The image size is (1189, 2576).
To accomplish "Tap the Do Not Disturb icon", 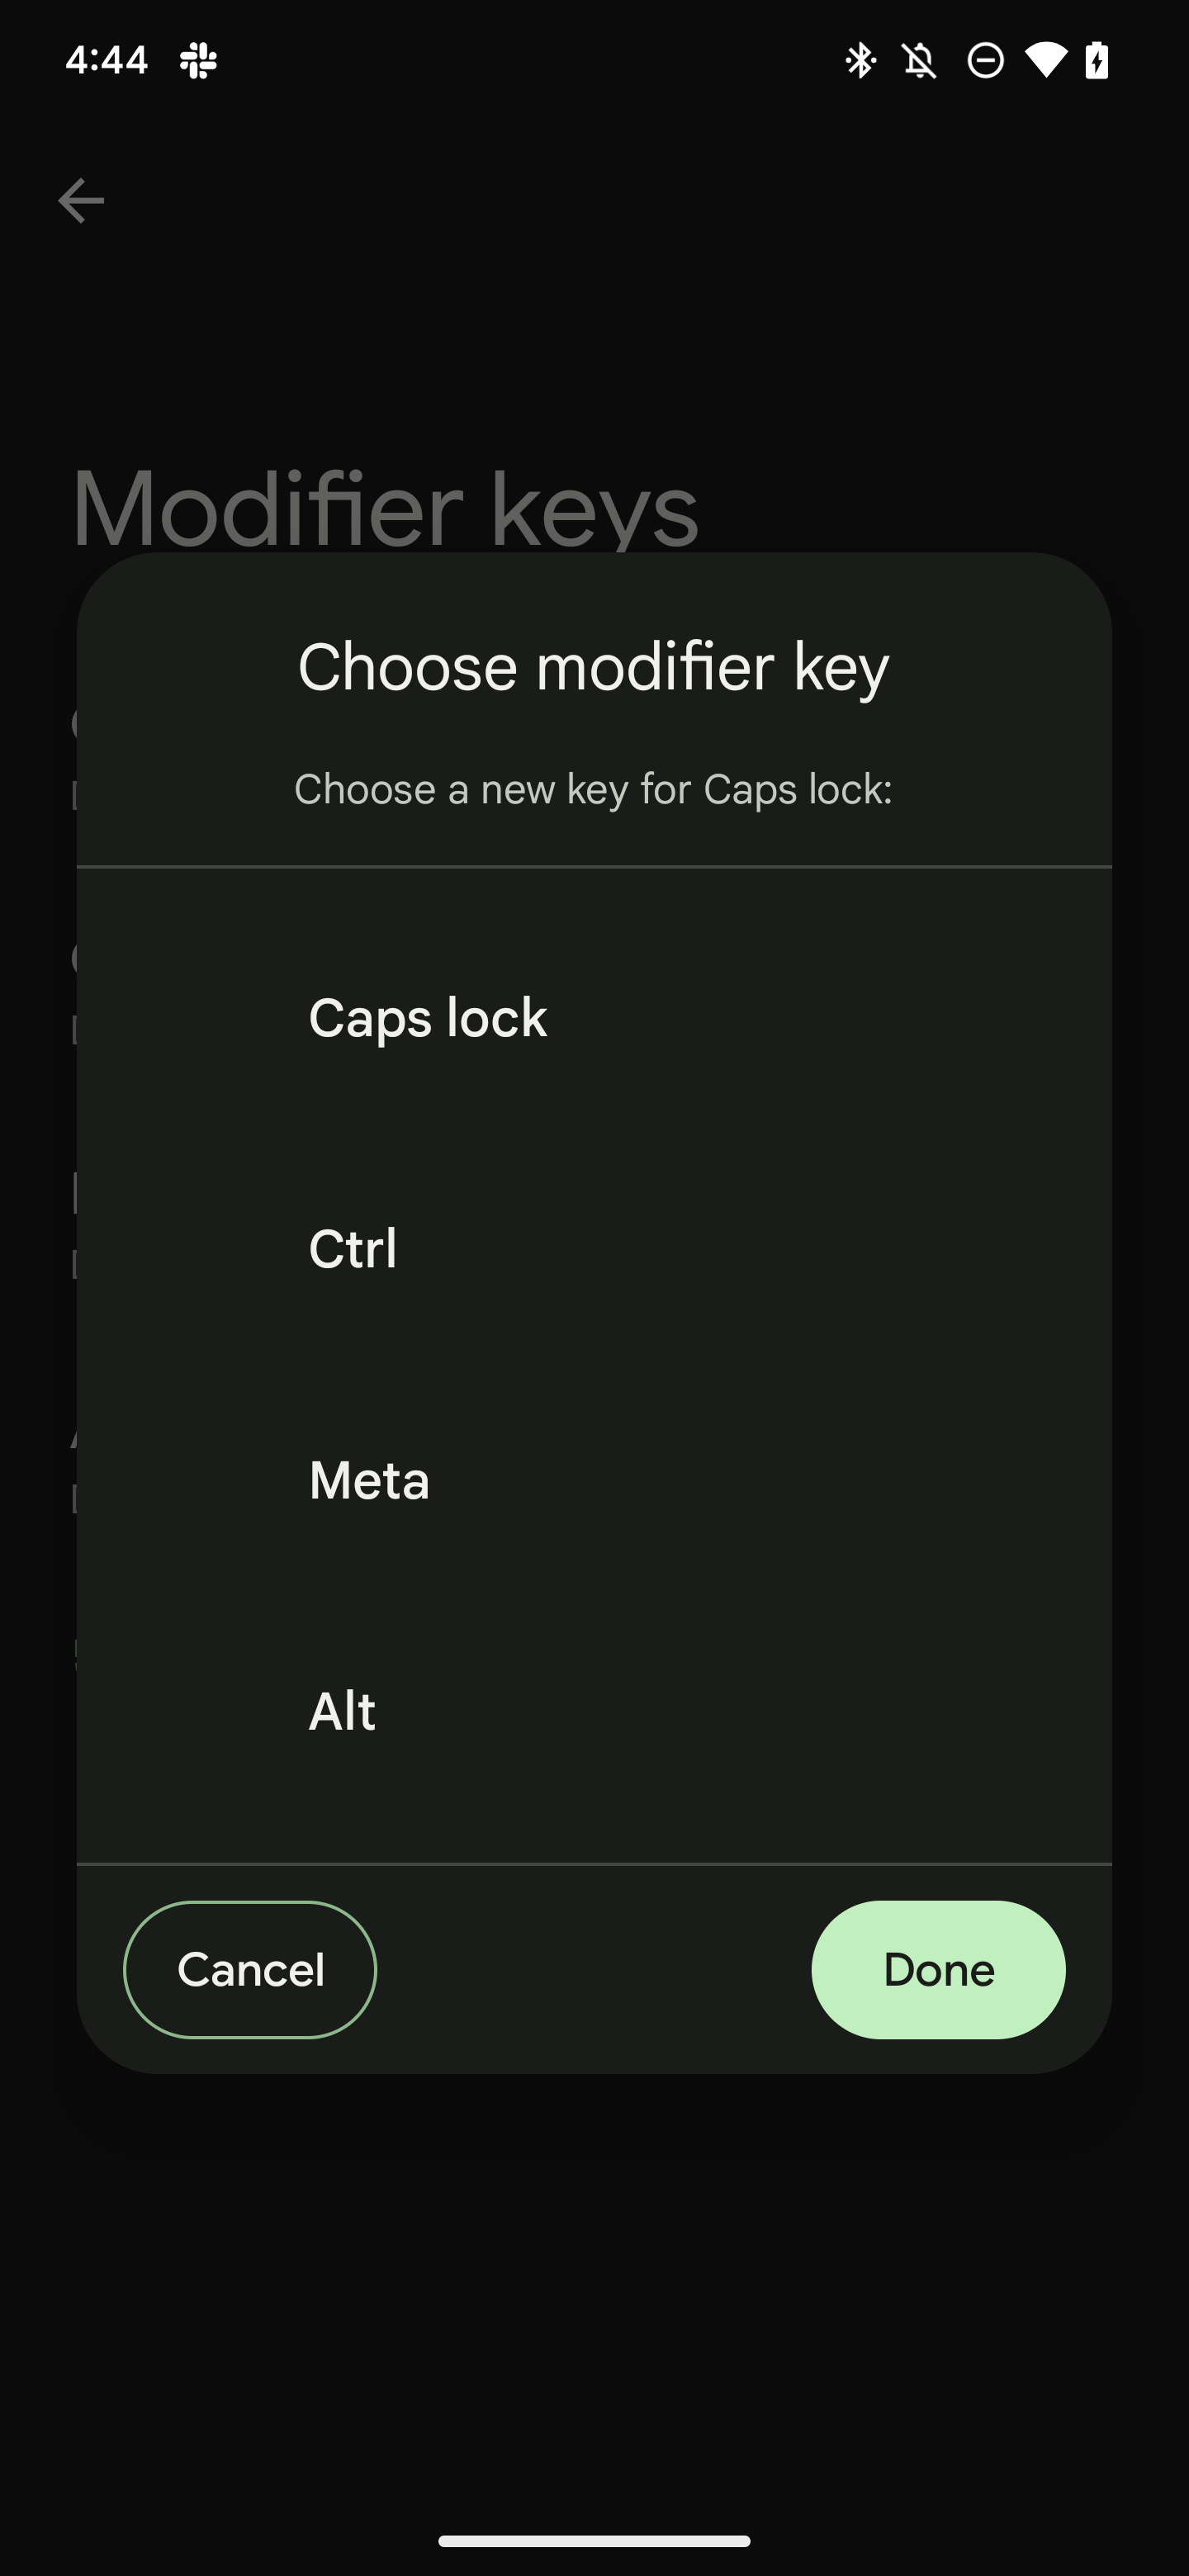I will [x=985, y=61].
